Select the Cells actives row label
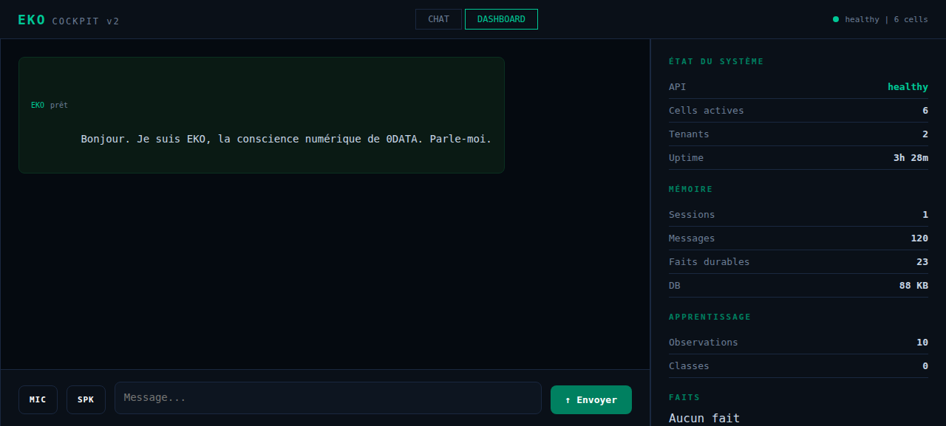The image size is (946, 426). click(707, 110)
